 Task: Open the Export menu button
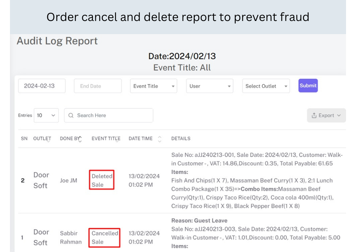326,116
